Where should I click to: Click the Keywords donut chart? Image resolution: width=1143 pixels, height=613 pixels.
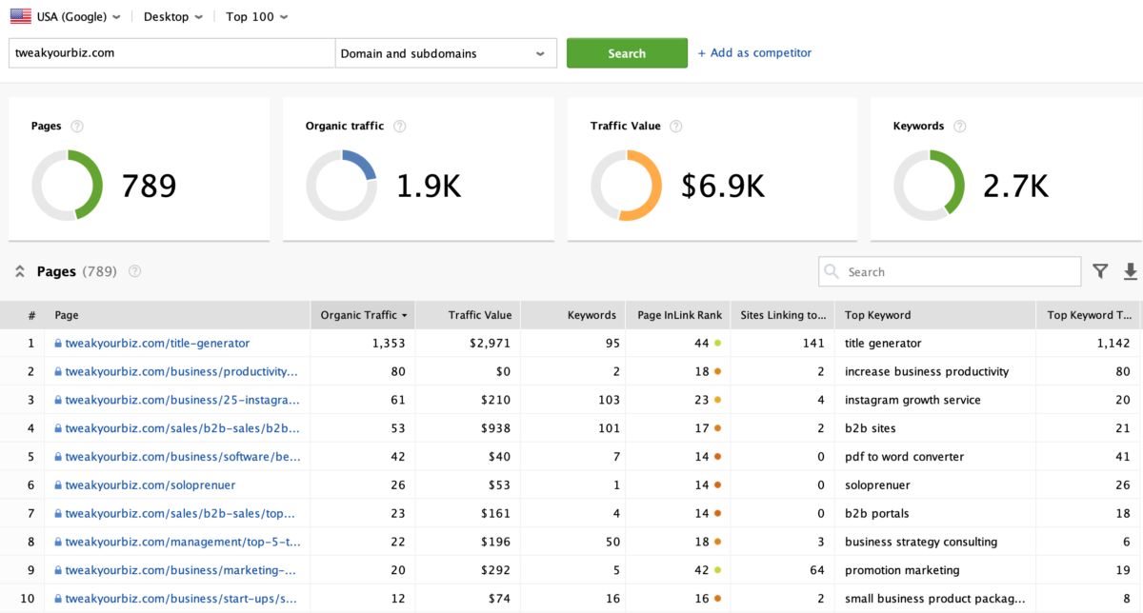pyautogui.click(x=929, y=185)
